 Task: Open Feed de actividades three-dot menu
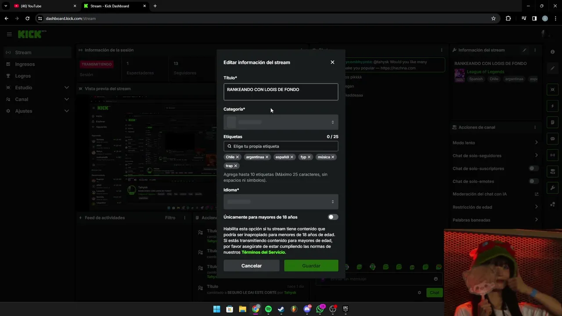pyautogui.click(x=184, y=218)
